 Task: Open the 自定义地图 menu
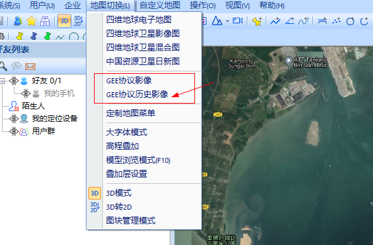[x=160, y=5]
